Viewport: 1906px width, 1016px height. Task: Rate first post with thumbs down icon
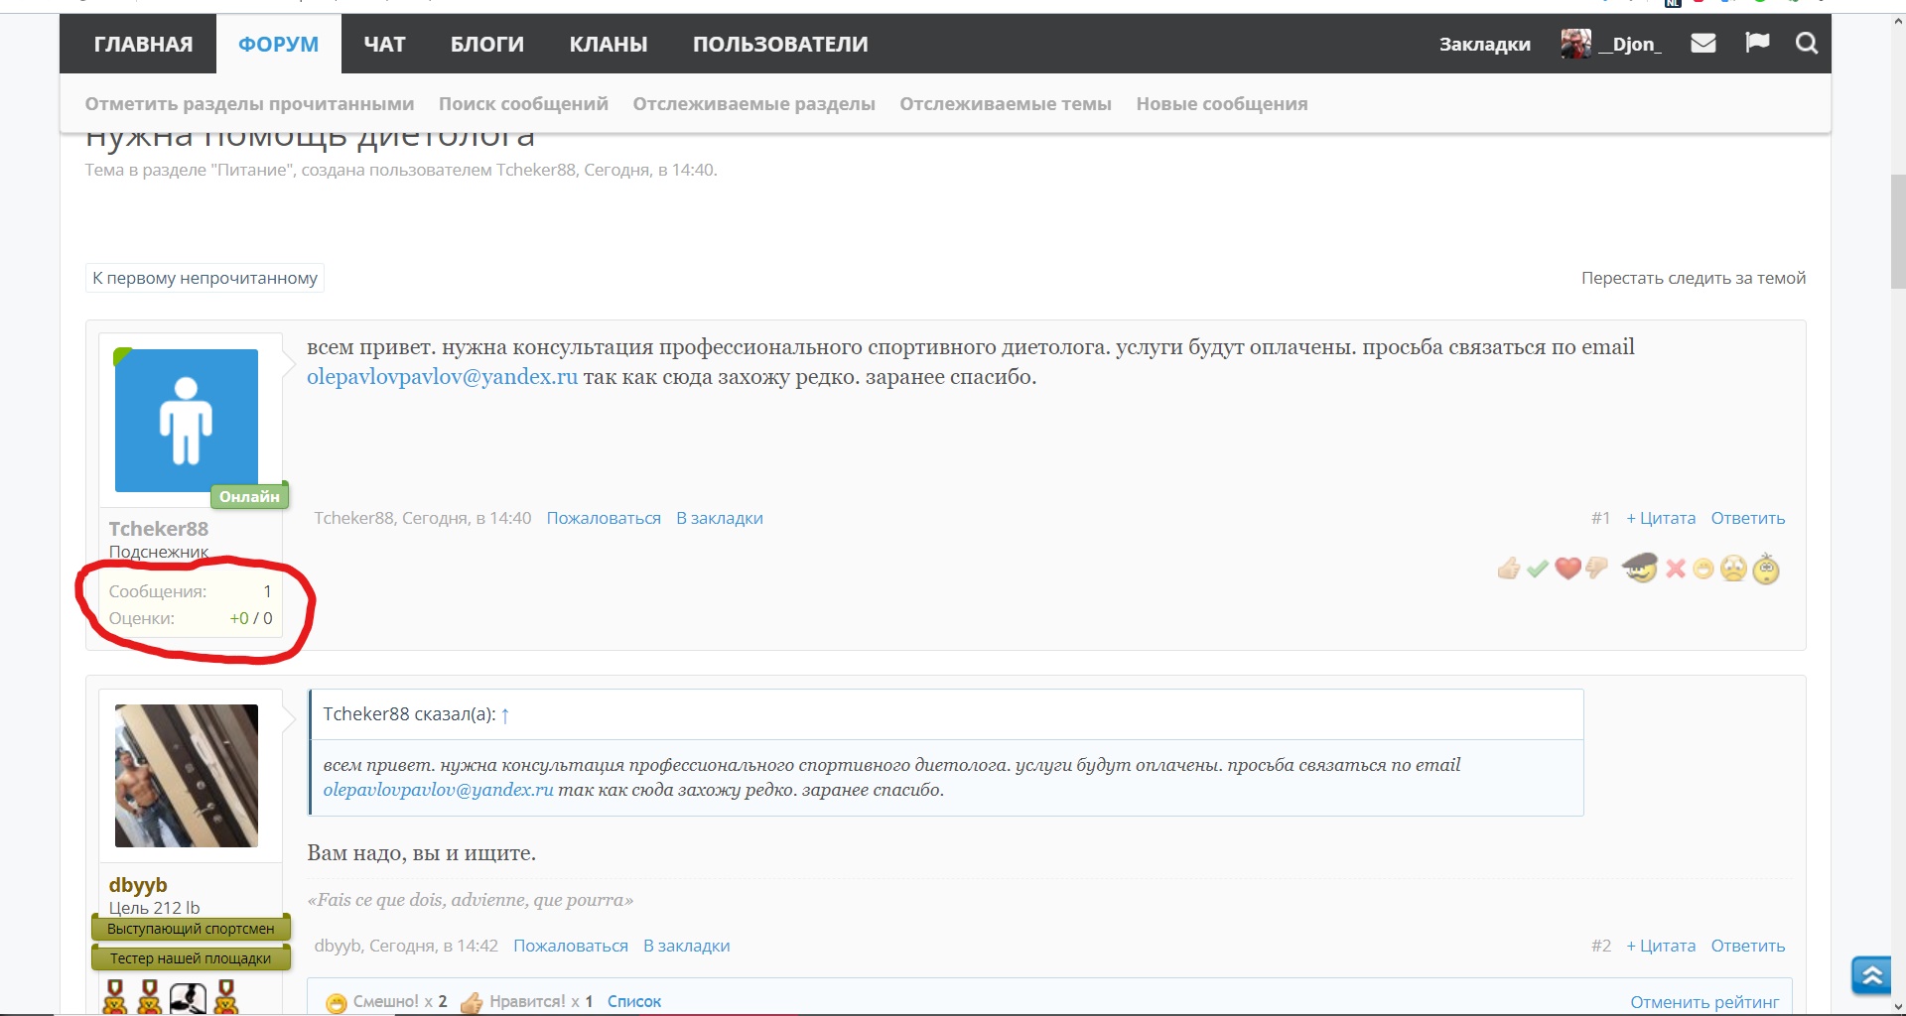[1596, 569]
